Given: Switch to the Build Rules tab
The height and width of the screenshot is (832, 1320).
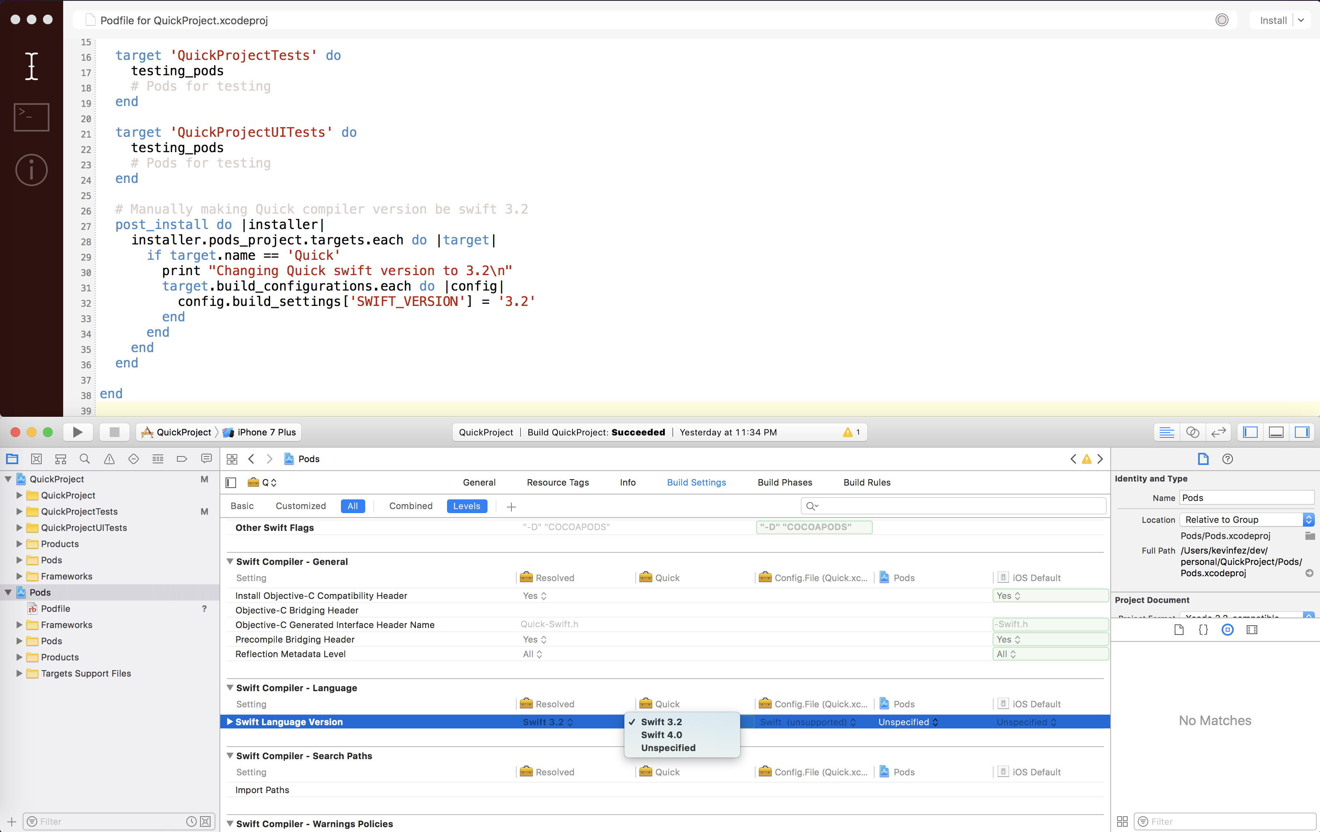Looking at the screenshot, I should point(867,482).
